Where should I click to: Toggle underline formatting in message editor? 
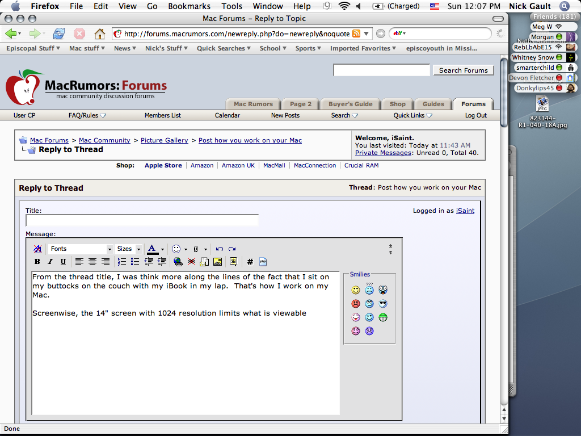pos(64,262)
